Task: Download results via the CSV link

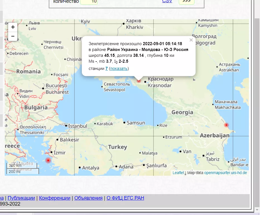Action: tap(167, 1)
